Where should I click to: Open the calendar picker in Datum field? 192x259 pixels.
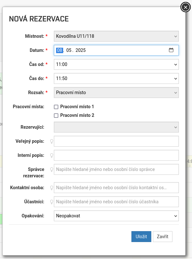click(171, 50)
